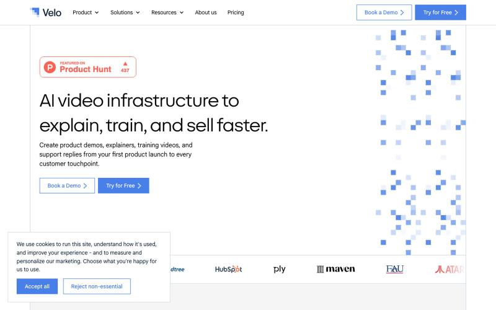
Task: Click the 'Create product demos' description text
Action: point(116,154)
